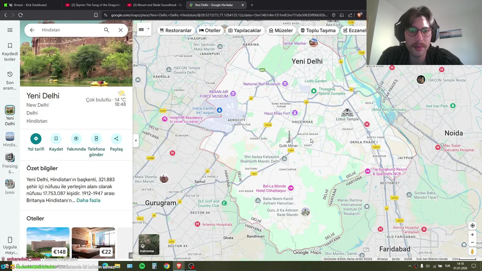Screen dimensions: 482x271
Task: Open Kaydedilenler saved places in the sidebar
Action: pyautogui.click(x=10, y=52)
